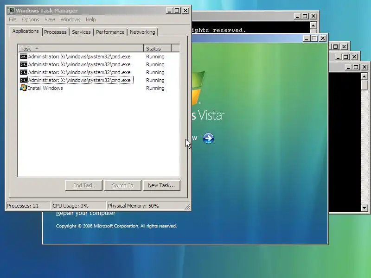Click the Install Windows task icon
The height and width of the screenshot is (278, 371).
click(24, 88)
